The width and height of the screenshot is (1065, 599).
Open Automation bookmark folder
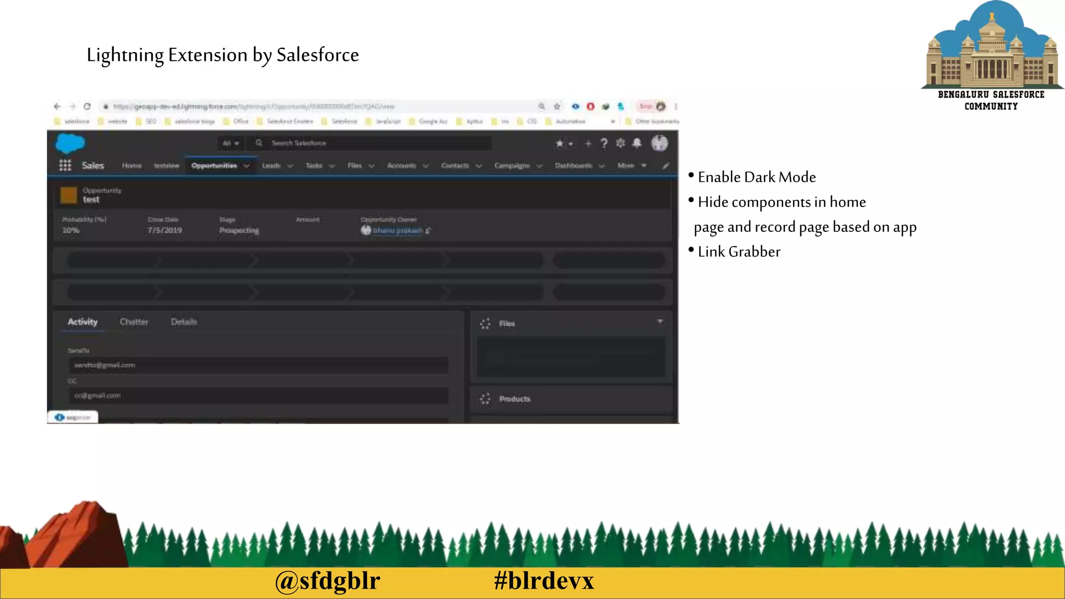tap(565, 122)
